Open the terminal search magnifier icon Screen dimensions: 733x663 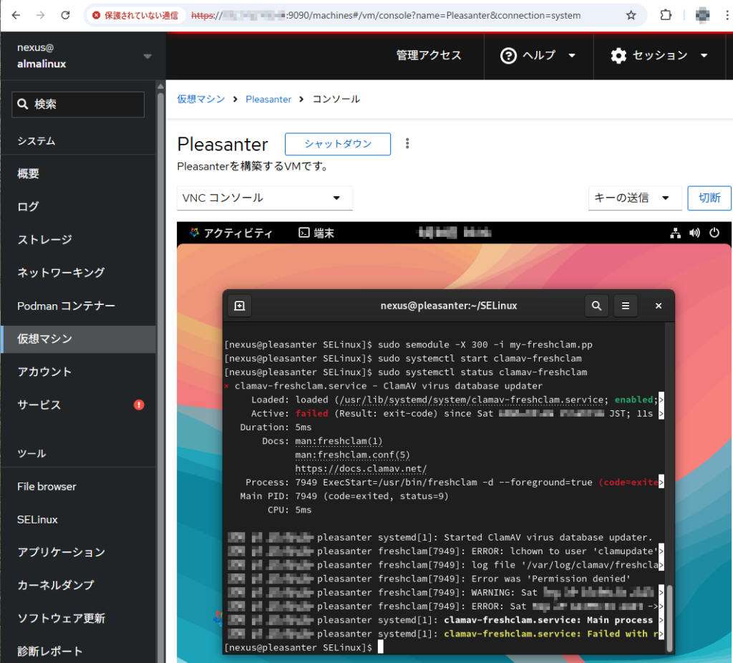(x=596, y=306)
